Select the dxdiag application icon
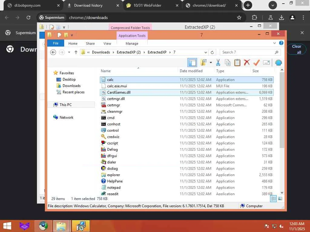The image size is (310, 232). coord(104,168)
